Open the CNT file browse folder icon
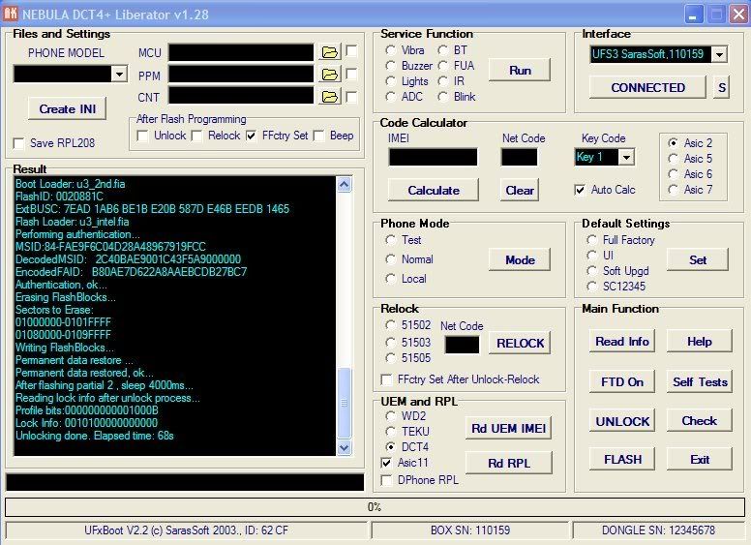The height and width of the screenshot is (545, 751). [330, 97]
